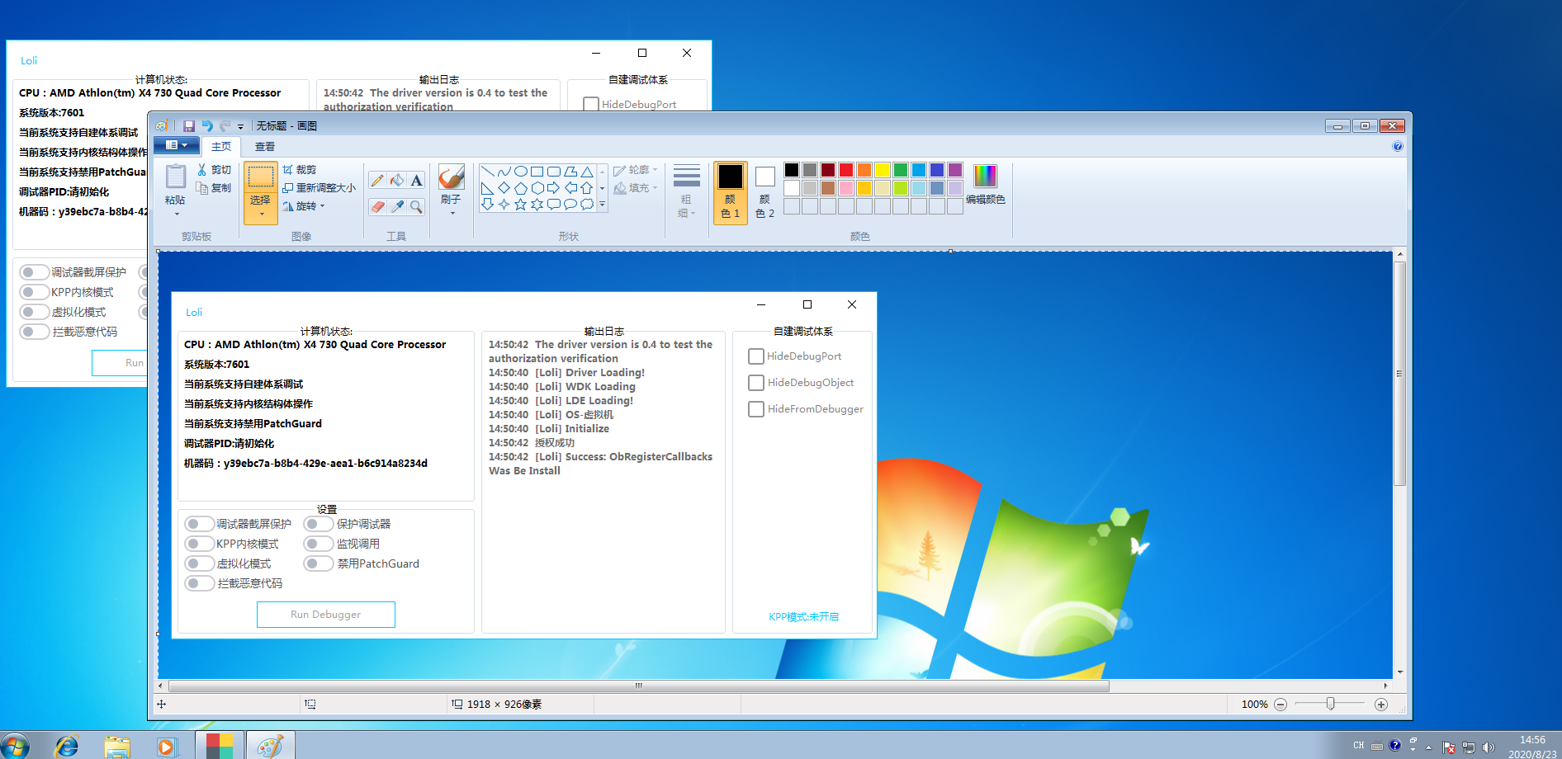Check HideDebugPort box in background Loli window

(x=591, y=105)
